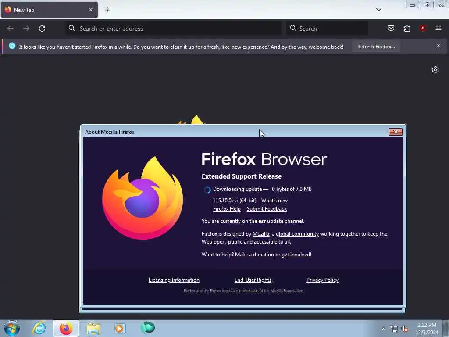The height and width of the screenshot is (337, 449).
Task: Open the global community link
Action: pyautogui.click(x=297, y=234)
